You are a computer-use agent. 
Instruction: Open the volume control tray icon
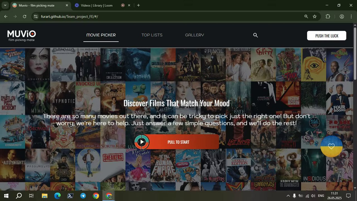[x=313, y=196]
